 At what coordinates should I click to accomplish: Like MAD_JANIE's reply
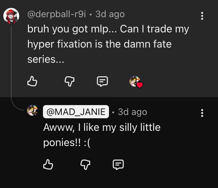point(48,164)
